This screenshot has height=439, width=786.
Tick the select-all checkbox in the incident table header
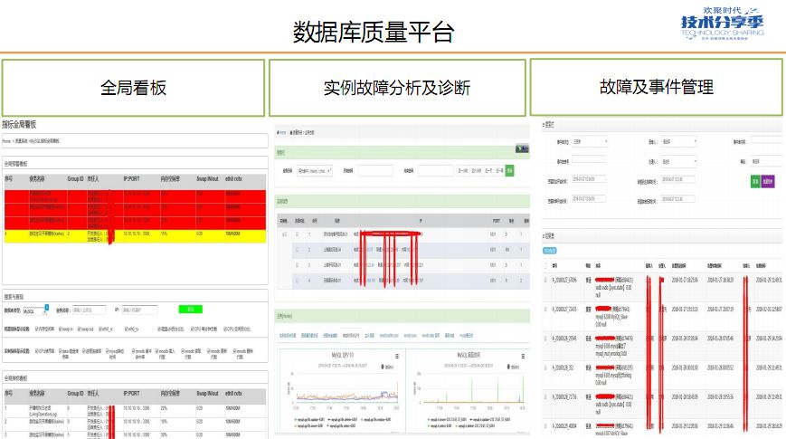click(546, 265)
